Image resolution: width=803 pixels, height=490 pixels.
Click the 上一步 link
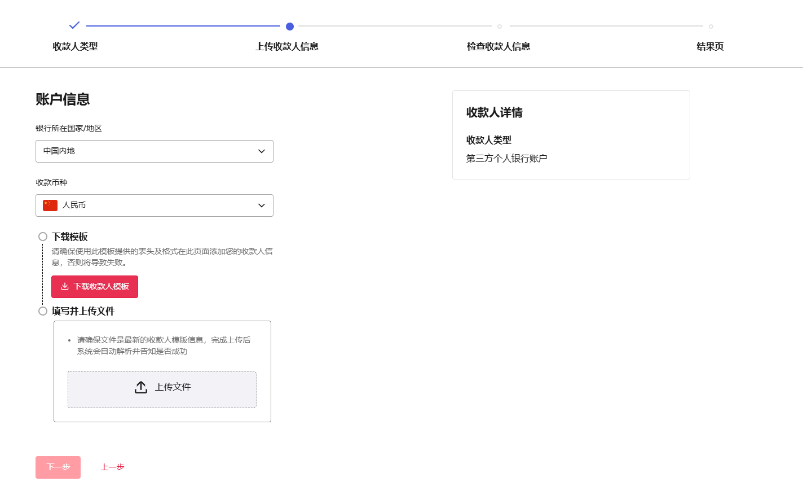click(113, 467)
